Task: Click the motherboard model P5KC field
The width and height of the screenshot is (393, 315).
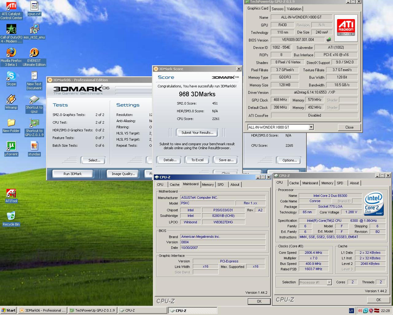Action: (208, 203)
